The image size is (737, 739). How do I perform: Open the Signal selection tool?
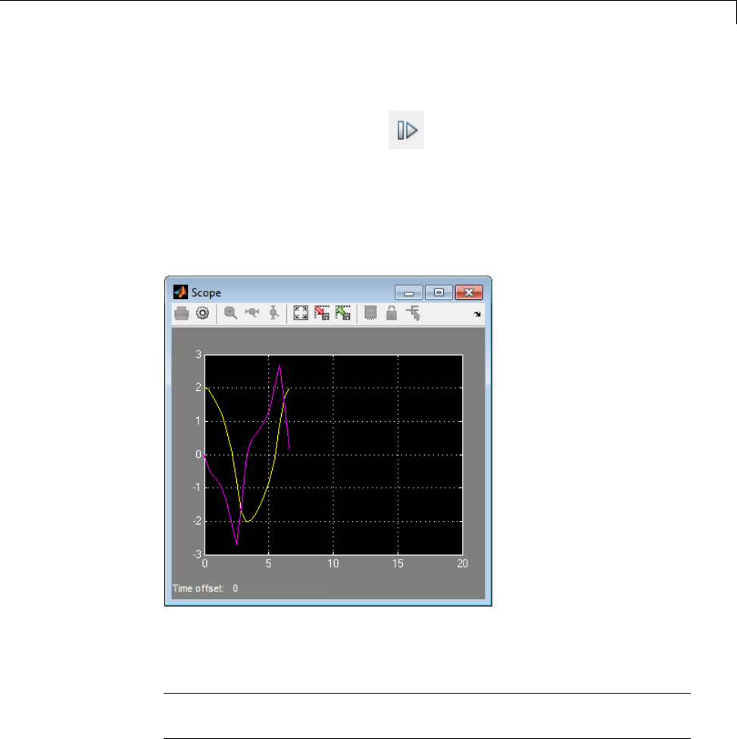(x=414, y=313)
